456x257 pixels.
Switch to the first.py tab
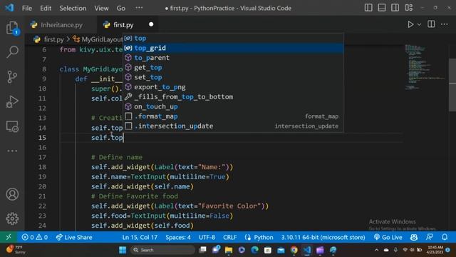pyautogui.click(x=123, y=25)
